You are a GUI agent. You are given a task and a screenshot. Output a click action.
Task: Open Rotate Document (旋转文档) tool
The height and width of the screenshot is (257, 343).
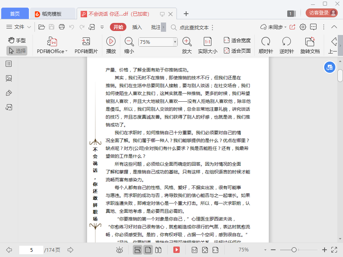(310, 45)
